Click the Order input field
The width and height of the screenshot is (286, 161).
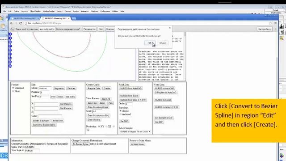(x=129, y=104)
